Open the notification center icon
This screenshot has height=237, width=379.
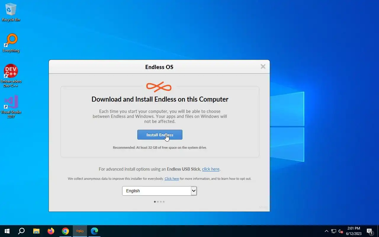coord(370,231)
